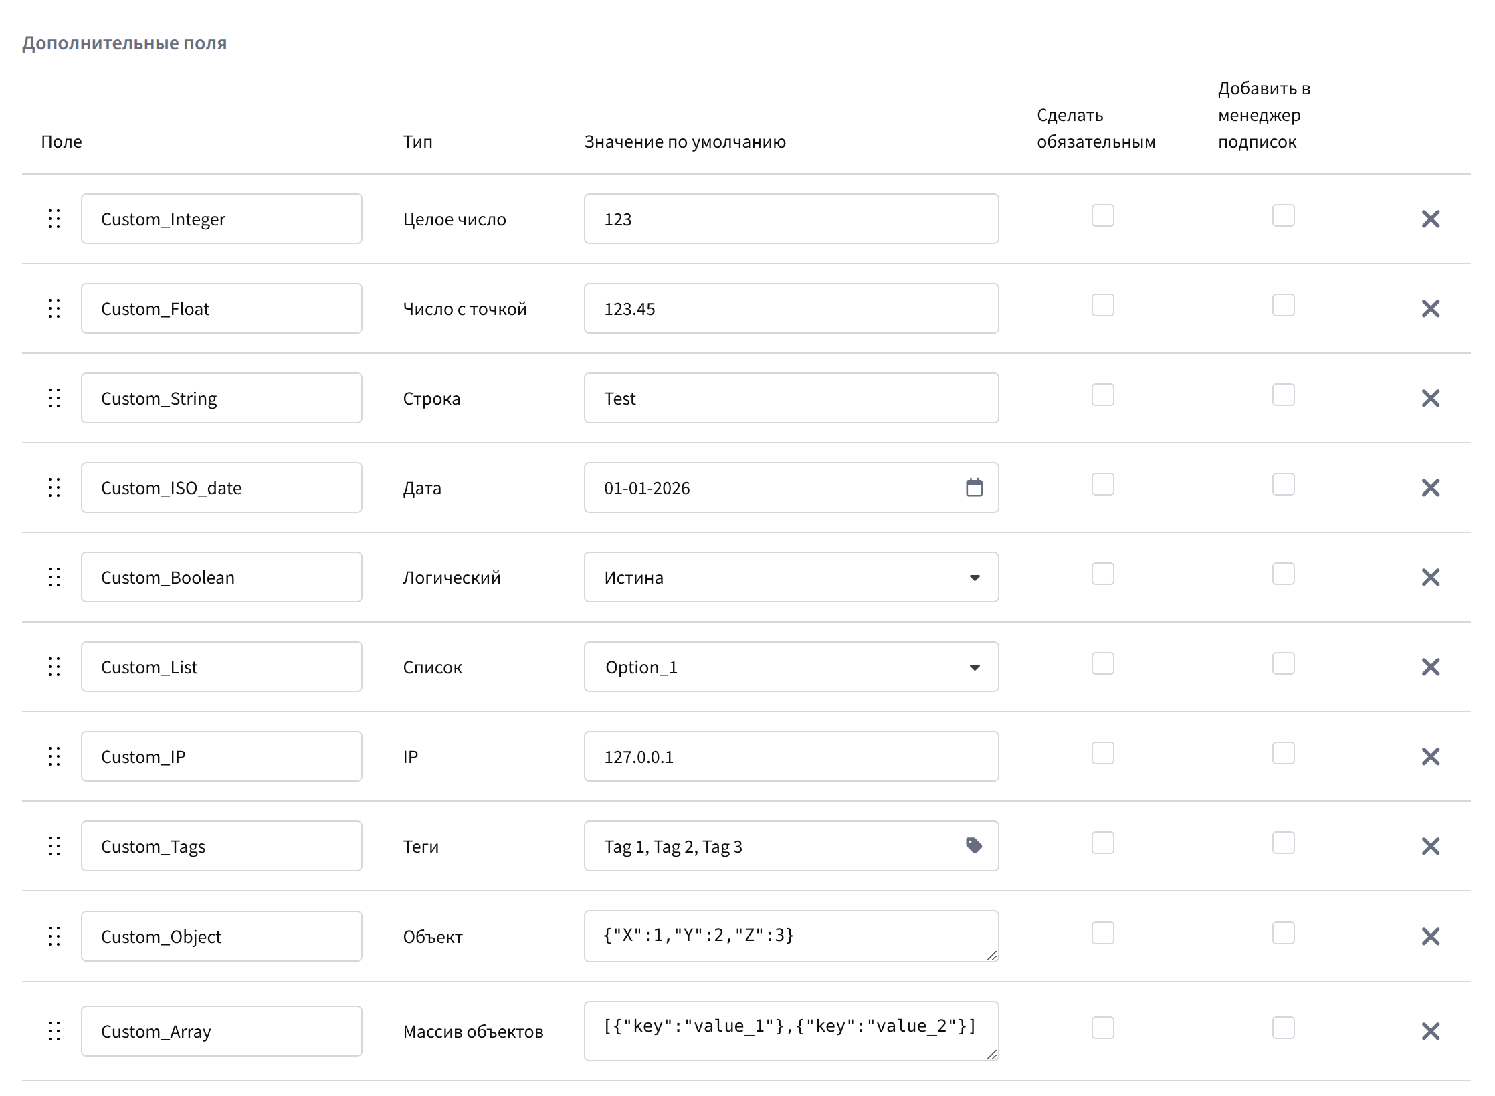Viewport: 1495px width, 1096px height.
Task: Click the tag icon in Custom_Tags field
Action: [974, 845]
